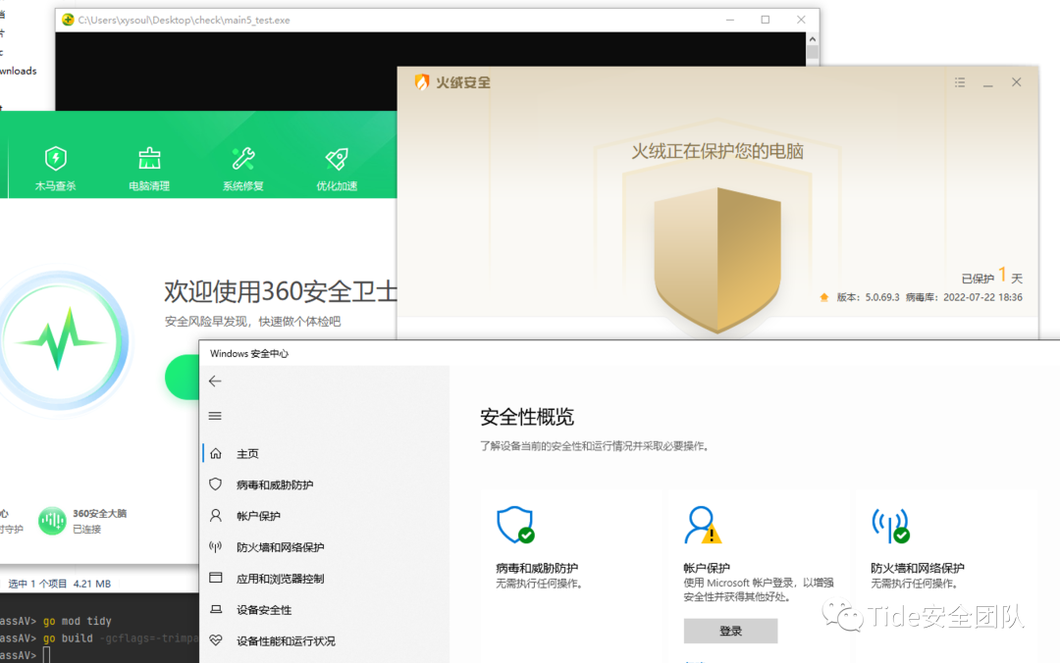The width and height of the screenshot is (1060, 663).
Task: Click the 登录 button under 帐户保护
Action: [731, 631]
